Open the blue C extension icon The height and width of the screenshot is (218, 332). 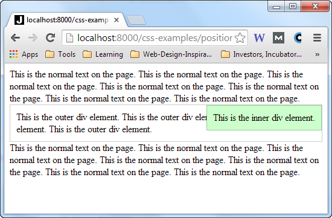click(x=298, y=38)
